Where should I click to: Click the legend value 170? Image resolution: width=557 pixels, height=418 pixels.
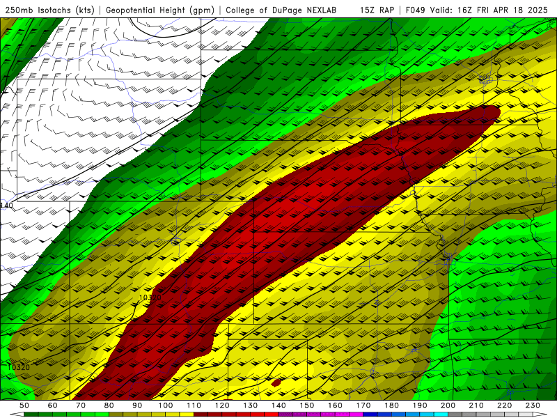coord(363,405)
